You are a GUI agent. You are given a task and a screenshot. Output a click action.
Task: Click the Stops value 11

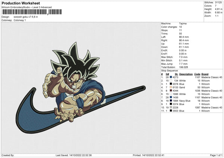click(x=180, y=30)
